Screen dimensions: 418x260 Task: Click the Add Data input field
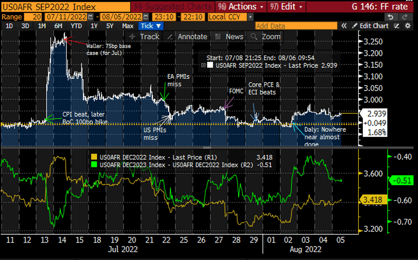click(x=294, y=26)
